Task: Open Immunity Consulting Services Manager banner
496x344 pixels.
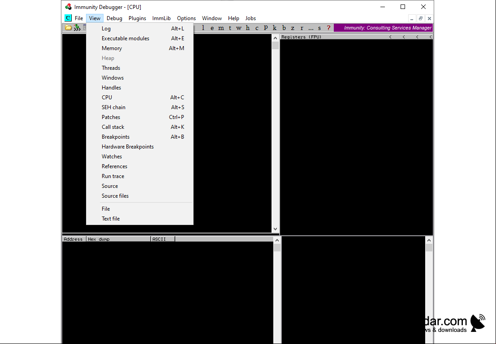Action: click(384, 28)
